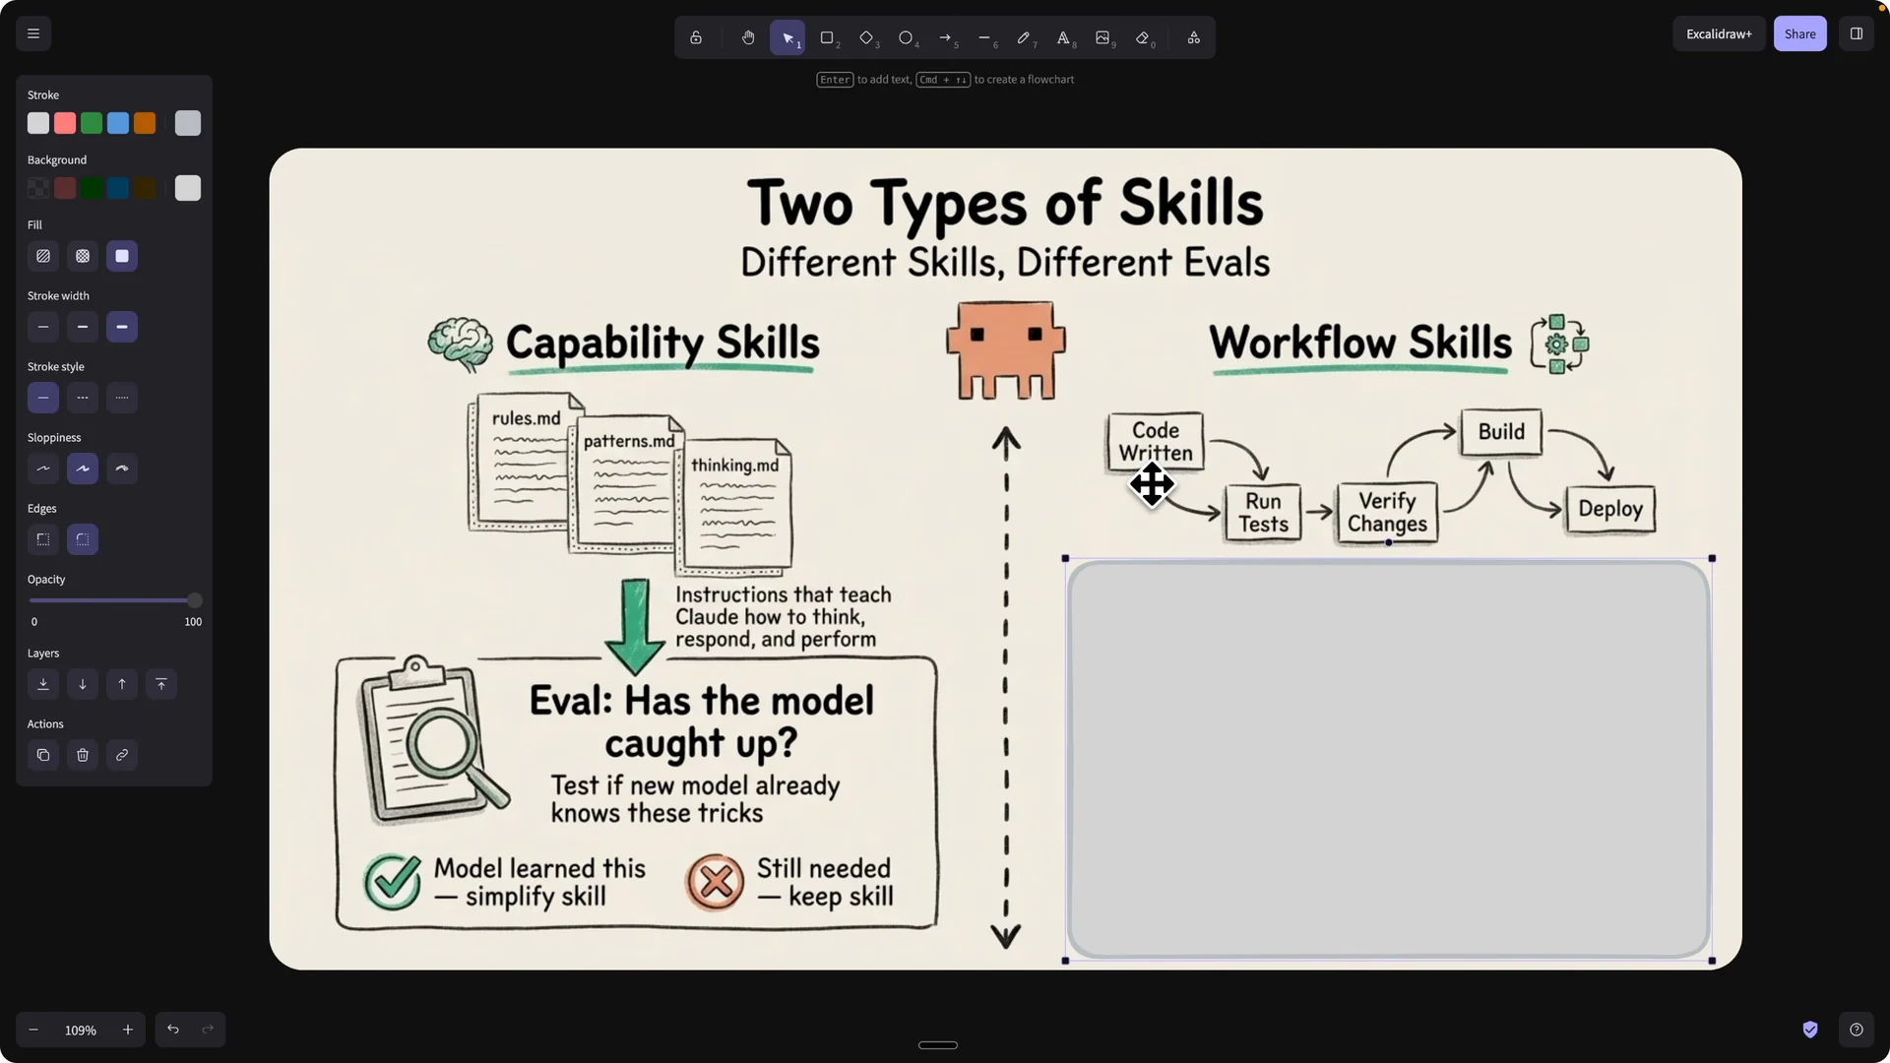The height and width of the screenshot is (1063, 1890).
Task: Pick the orange stroke color
Action: (x=145, y=123)
